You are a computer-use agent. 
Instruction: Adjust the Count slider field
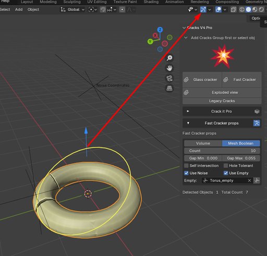[222, 151]
